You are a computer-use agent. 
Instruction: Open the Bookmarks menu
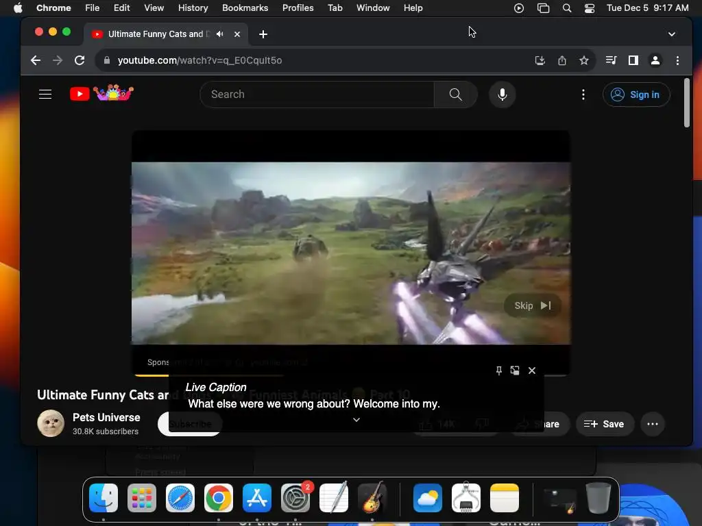[245, 8]
